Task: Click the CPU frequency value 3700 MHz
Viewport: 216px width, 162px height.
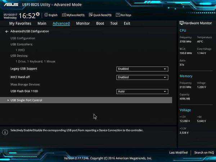Action: pyautogui.click(x=185, y=41)
